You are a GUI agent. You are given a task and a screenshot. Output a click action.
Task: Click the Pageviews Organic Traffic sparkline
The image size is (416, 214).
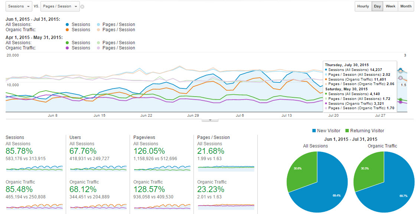[x=162, y=206]
